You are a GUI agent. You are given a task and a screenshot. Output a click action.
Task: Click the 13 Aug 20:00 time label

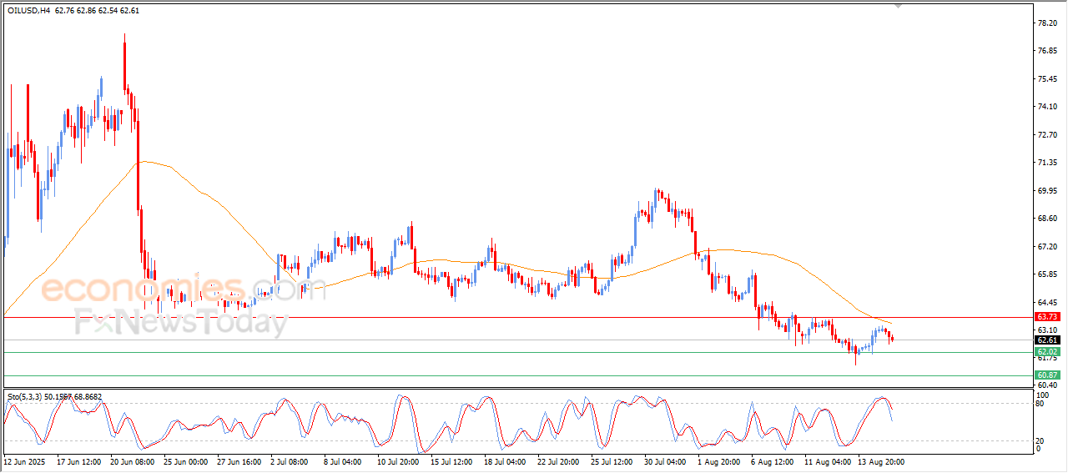[882, 460]
